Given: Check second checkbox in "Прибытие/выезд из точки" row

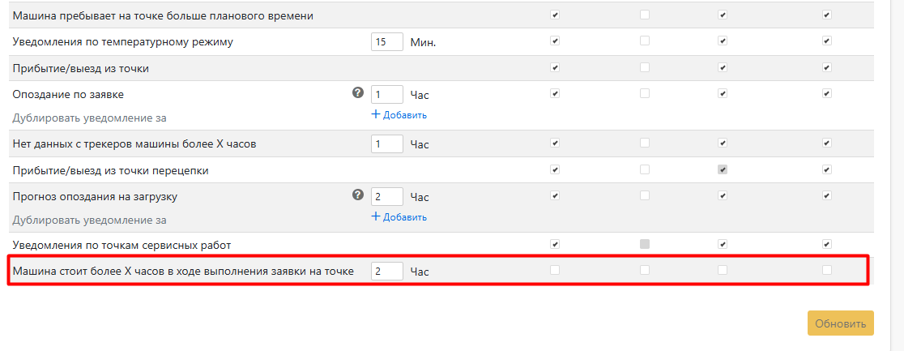Looking at the screenshot, I should (x=645, y=67).
